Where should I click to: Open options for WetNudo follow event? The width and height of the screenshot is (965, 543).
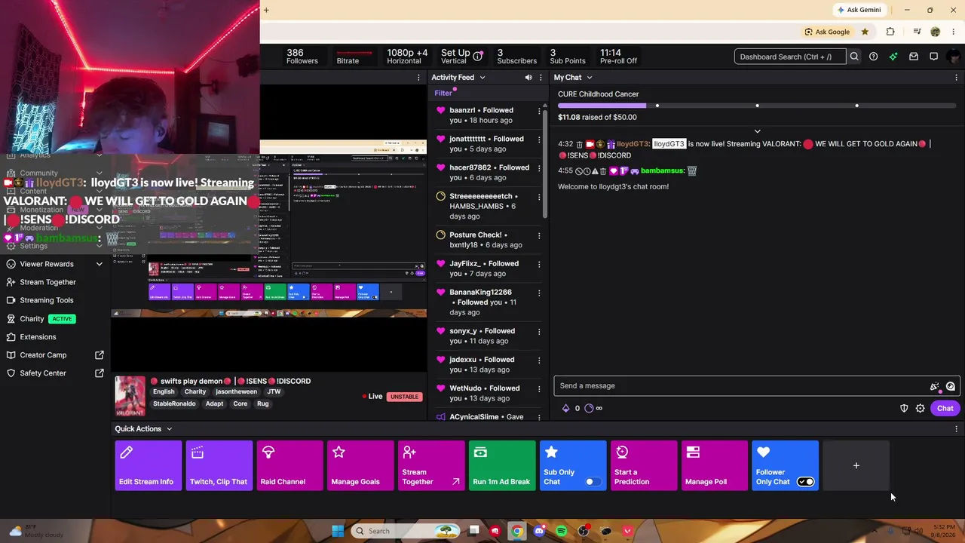coord(539,388)
